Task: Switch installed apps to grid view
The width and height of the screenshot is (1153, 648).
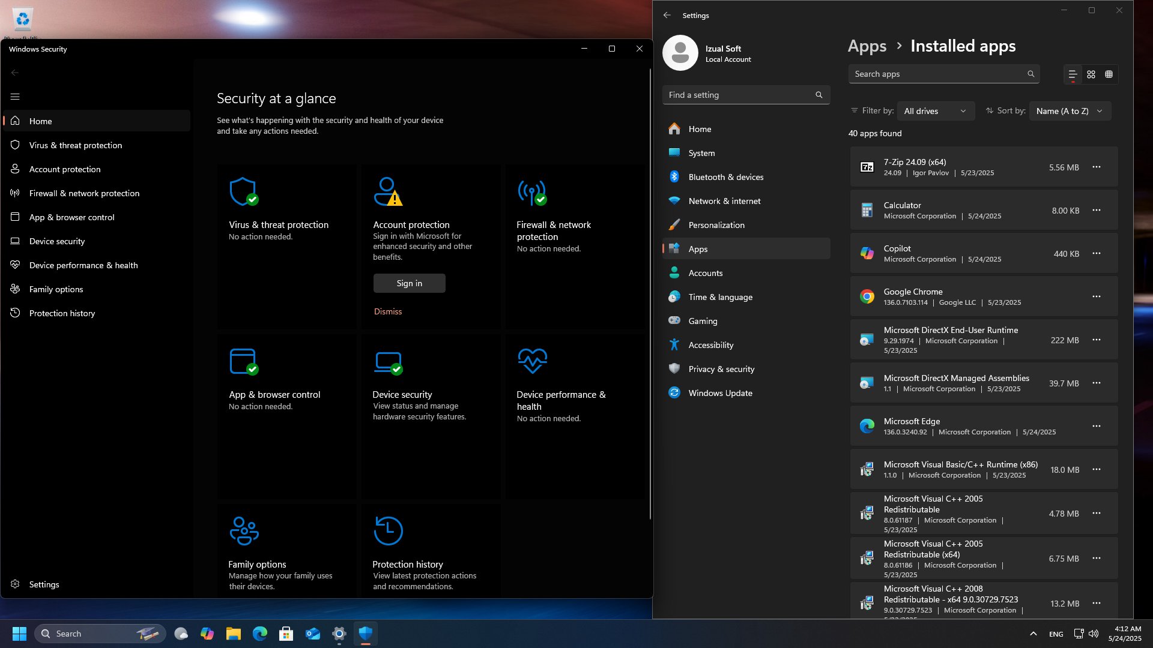Action: click(1091, 74)
